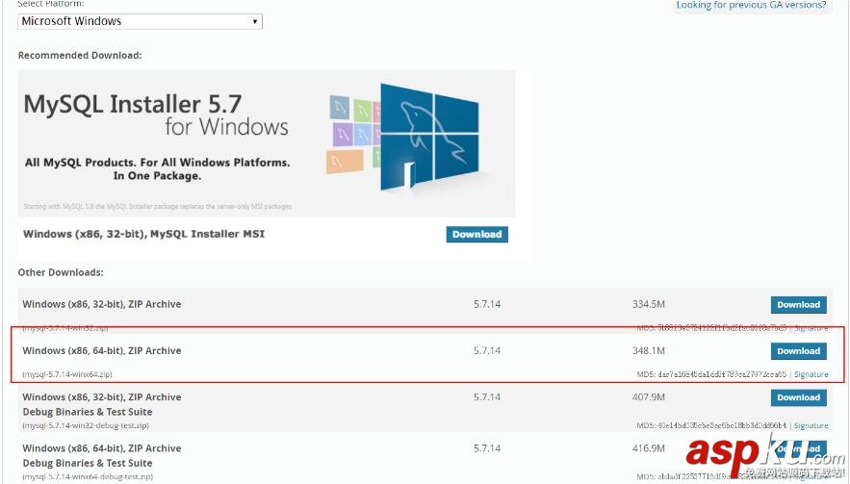
Task: Click the MySQL Installer 5.7 banner image
Action: (267, 143)
